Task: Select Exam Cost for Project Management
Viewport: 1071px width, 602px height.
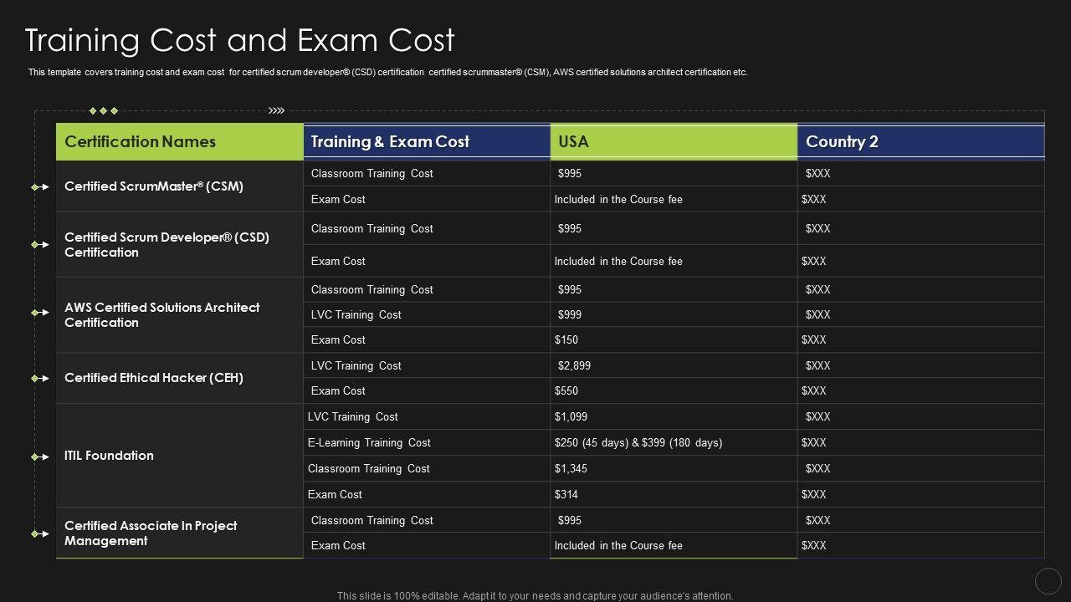Action: coord(338,545)
